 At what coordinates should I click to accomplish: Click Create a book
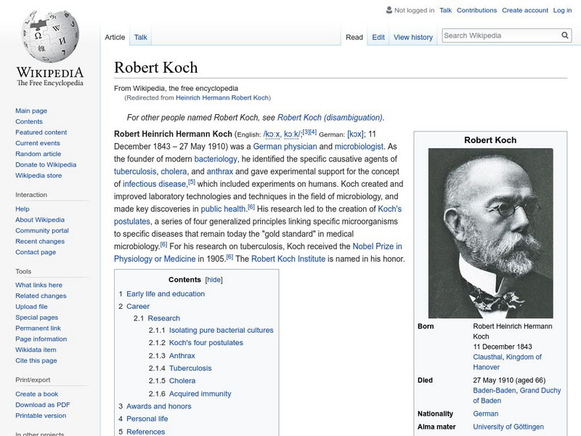pos(37,394)
